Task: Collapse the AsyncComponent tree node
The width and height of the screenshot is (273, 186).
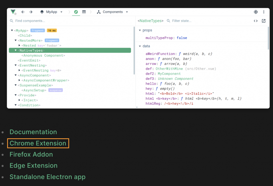Action: 15,75
